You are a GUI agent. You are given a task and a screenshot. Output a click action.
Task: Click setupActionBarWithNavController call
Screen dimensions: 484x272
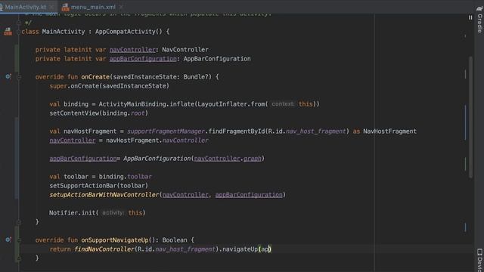[x=104, y=195]
